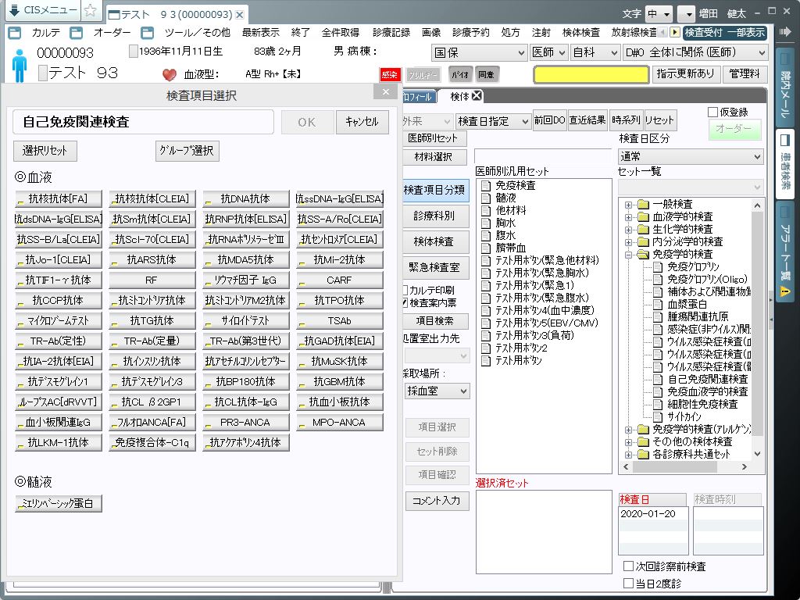
Task: Click 最新表示 in the menu bar
Action: point(261,33)
